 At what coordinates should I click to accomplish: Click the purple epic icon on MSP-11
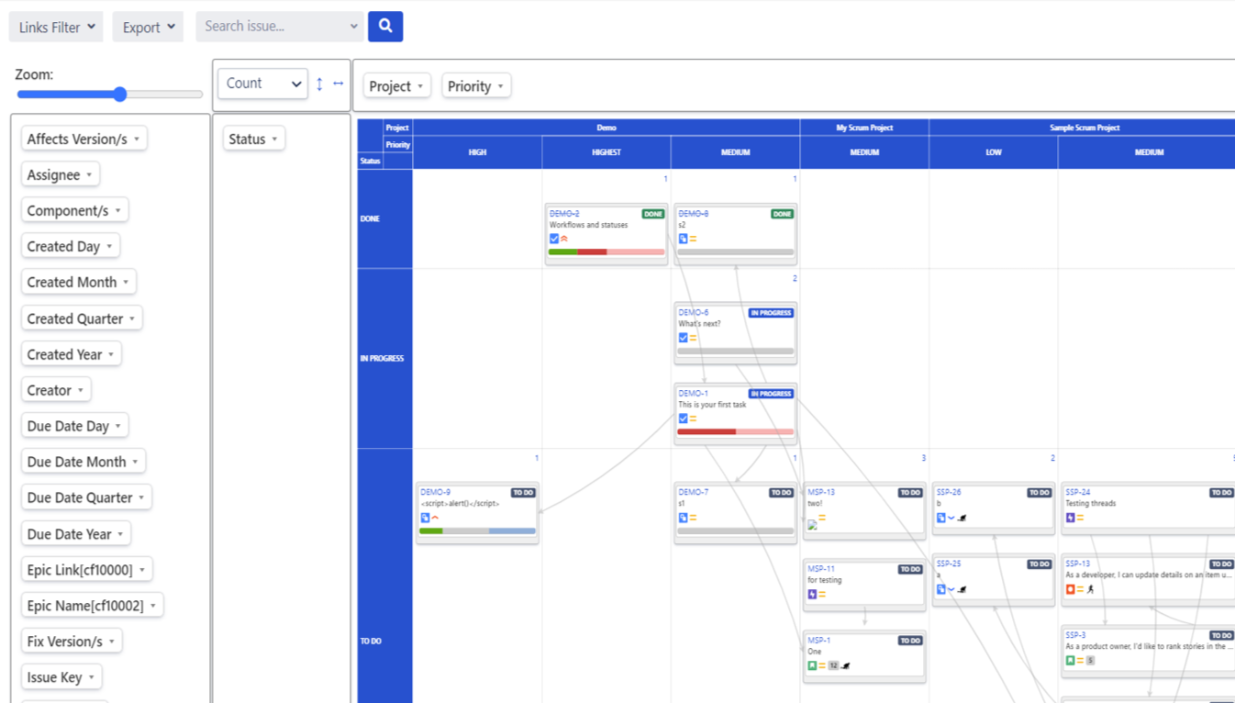[812, 595]
